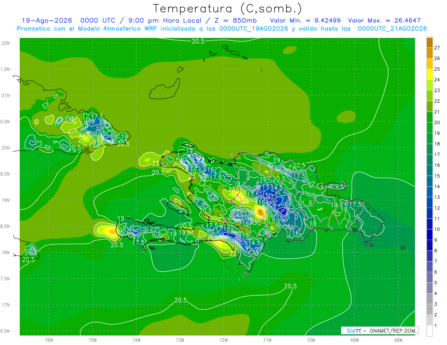This screenshot has width=447, height=345.
Task: Click the "70W" longitude axis label
Action: tap(311, 340)
